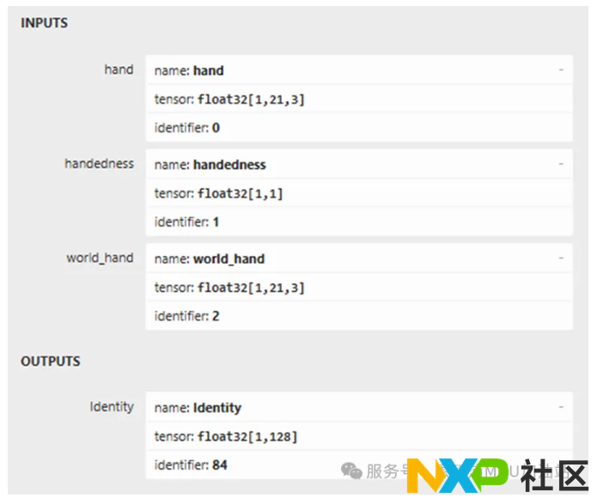Select the 'name: Identity' row
The width and height of the screenshot is (597, 504).
pyautogui.click(x=359, y=407)
